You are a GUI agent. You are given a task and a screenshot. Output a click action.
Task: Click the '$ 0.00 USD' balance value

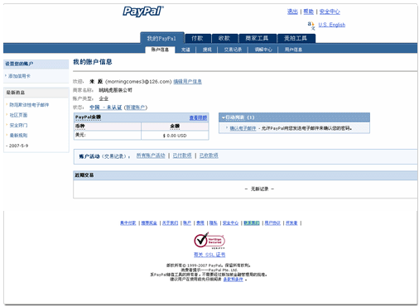point(175,136)
